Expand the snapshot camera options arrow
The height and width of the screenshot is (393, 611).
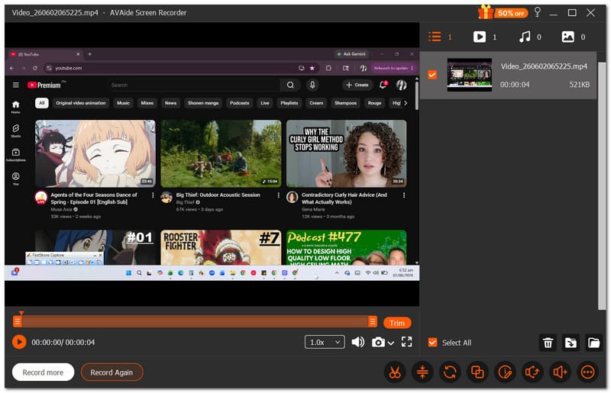tap(391, 343)
